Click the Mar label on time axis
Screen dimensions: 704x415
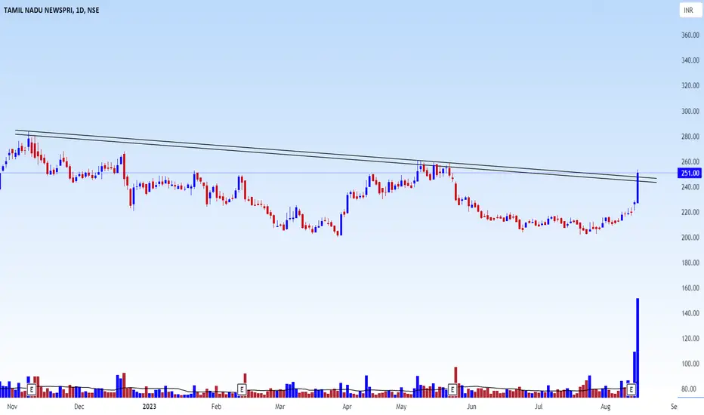coord(279,407)
